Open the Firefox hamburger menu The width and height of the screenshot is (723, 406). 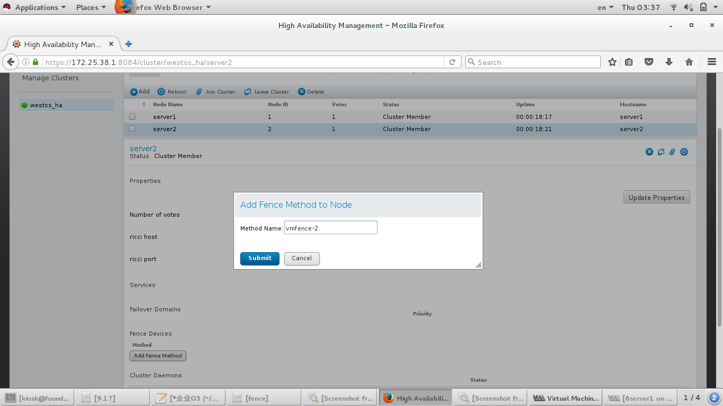point(711,62)
